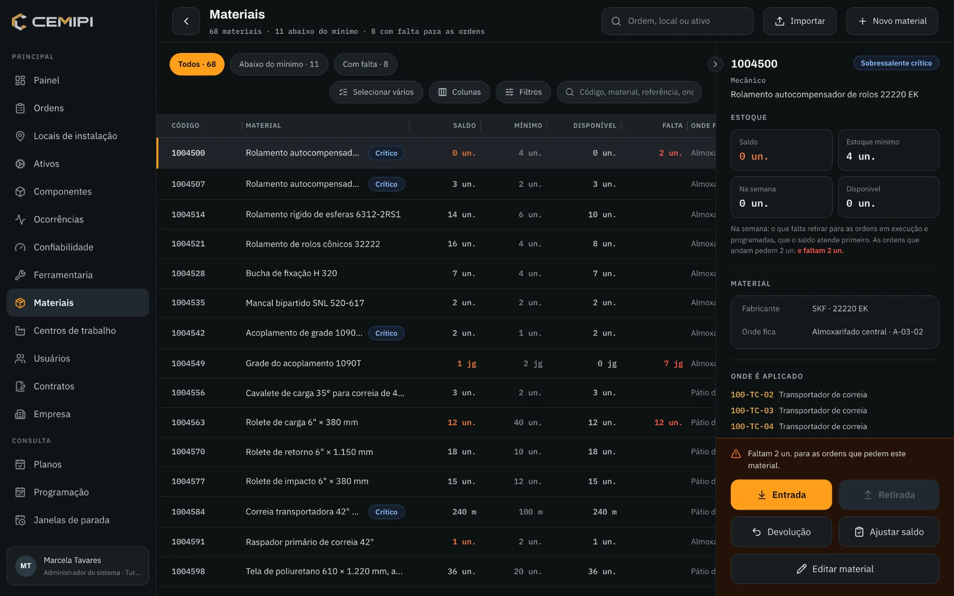Click the Importar button
The height and width of the screenshot is (596, 954).
799,21
